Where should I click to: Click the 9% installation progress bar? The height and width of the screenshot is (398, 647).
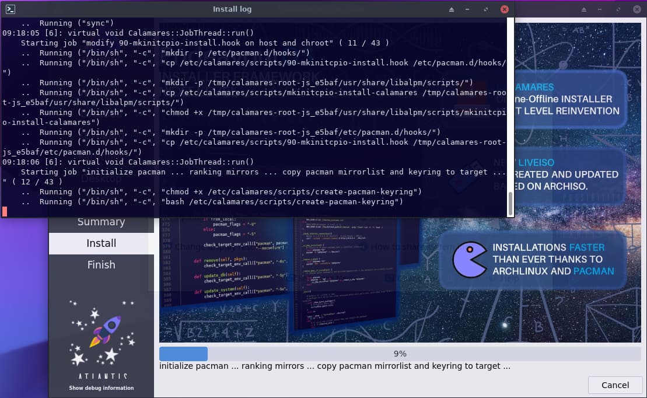click(400, 354)
